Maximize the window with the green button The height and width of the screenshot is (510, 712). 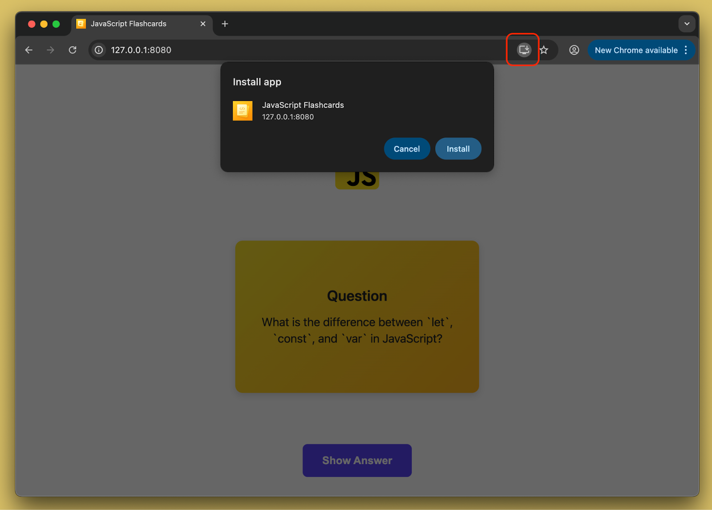pos(56,24)
